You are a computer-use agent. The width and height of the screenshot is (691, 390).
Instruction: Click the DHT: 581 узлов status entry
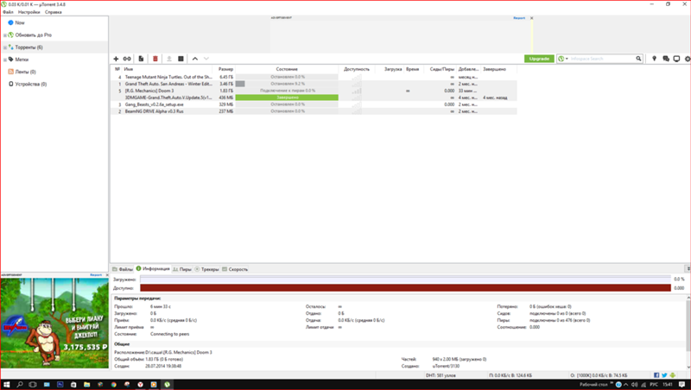tap(441, 375)
